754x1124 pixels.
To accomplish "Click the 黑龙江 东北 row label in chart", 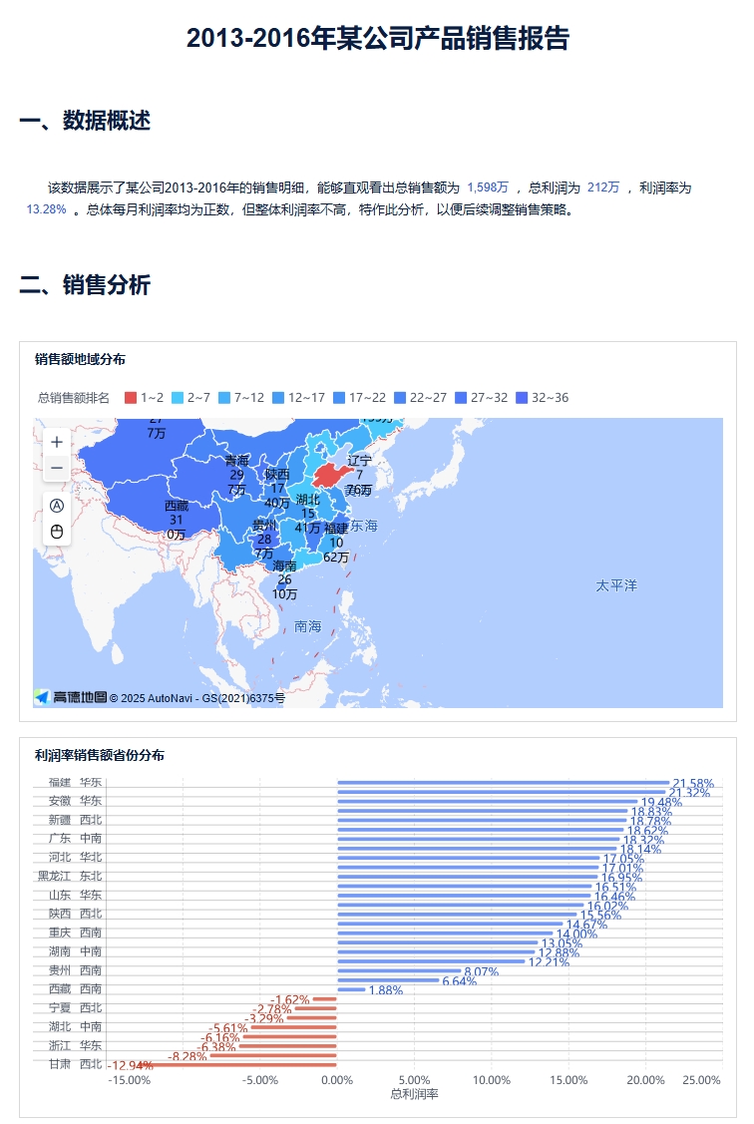I will [x=70, y=877].
